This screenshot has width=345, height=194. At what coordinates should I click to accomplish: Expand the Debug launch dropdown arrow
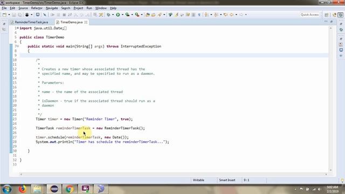[x=113, y=15]
